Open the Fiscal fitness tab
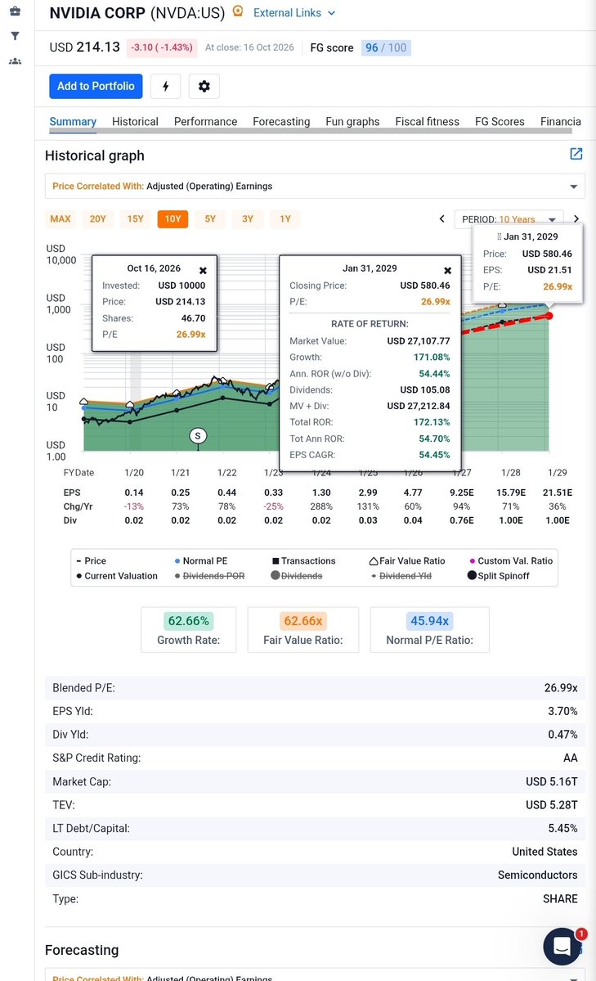 [427, 121]
